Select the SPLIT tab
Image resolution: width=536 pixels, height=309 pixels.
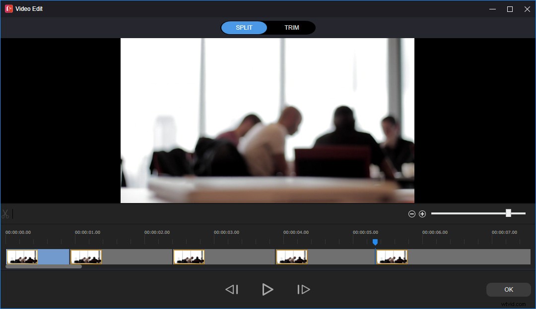tap(244, 27)
